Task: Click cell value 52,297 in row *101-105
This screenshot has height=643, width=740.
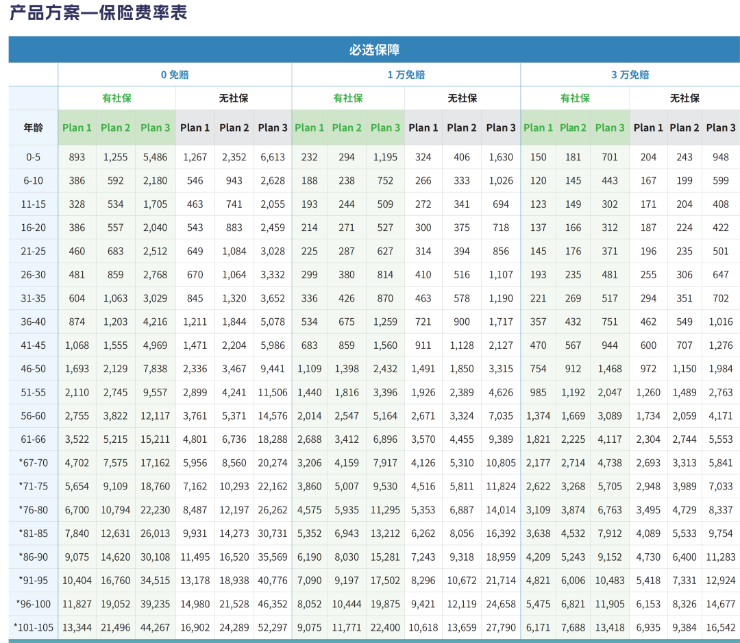Action: tap(273, 628)
